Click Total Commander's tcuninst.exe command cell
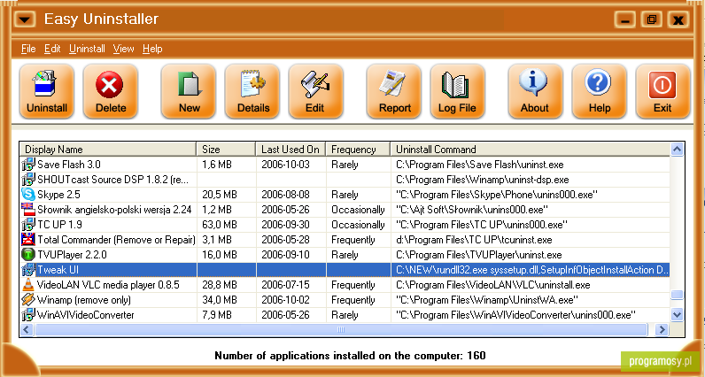The image size is (705, 377). (474, 240)
